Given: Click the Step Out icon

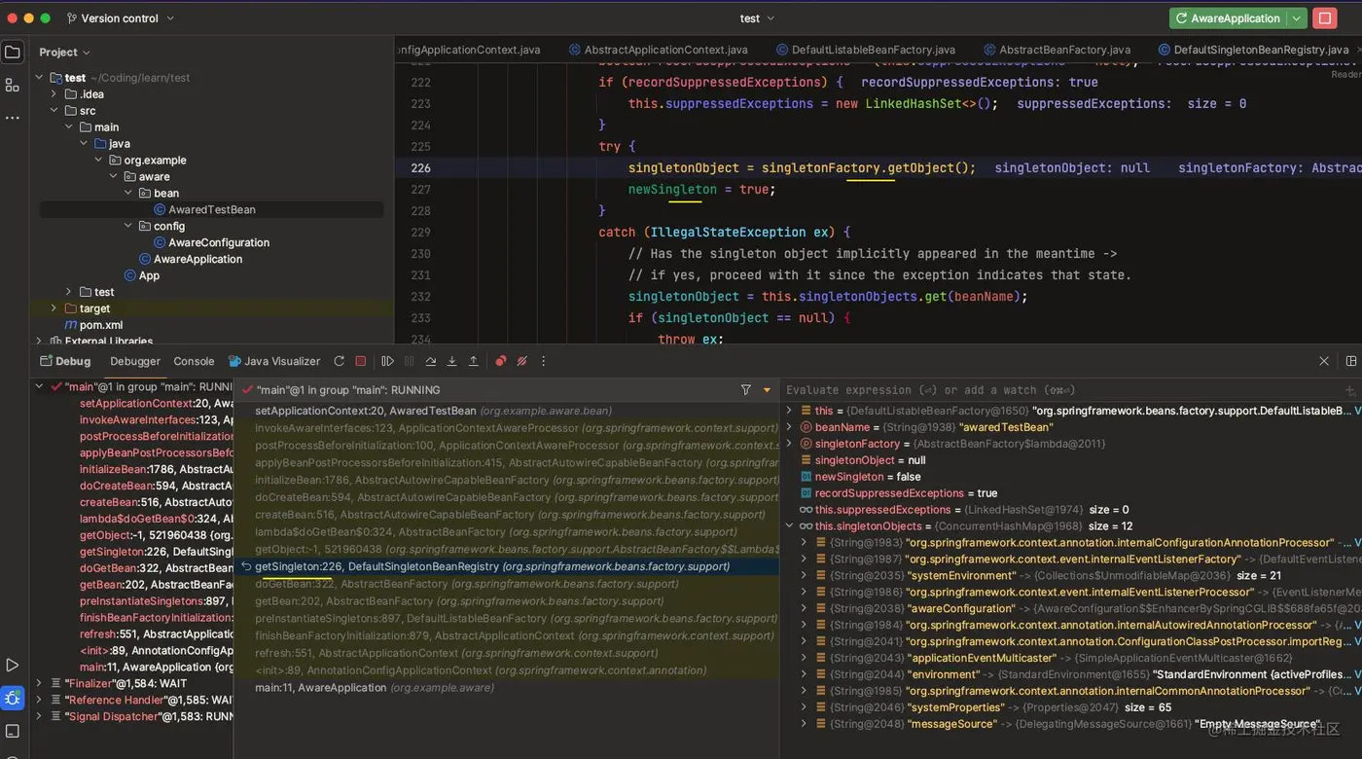Looking at the screenshot, I should pos(473,361).
